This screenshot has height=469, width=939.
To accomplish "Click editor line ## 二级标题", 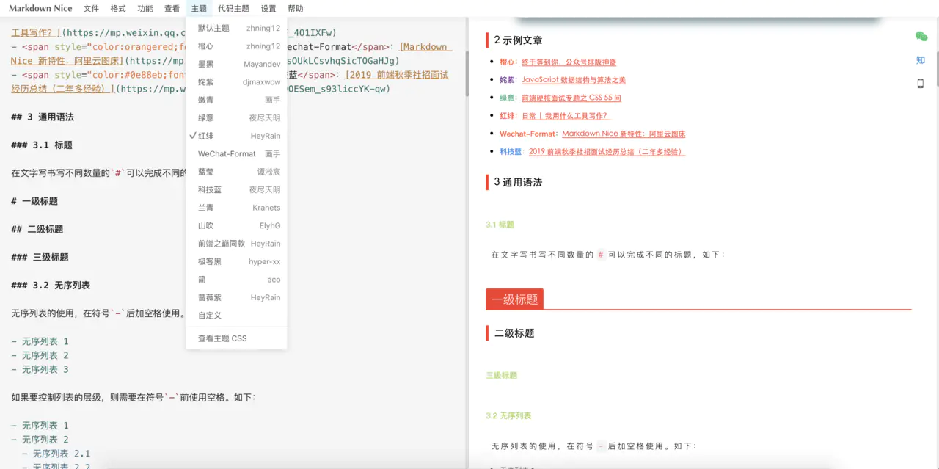I will [37, 229].
